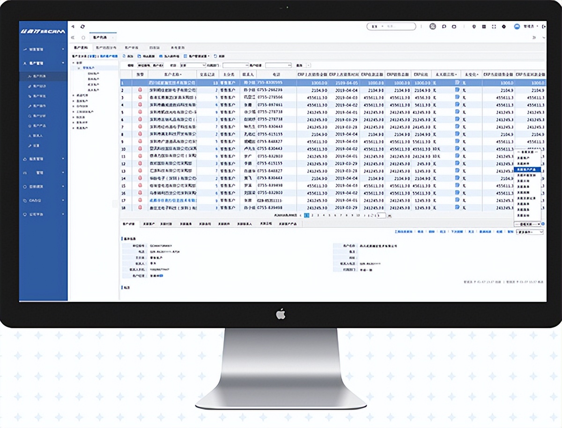The height and width of the screenshot is (428, 562).
Task: Click the refresh icon beside the back arrow
Action: (82, 27)
